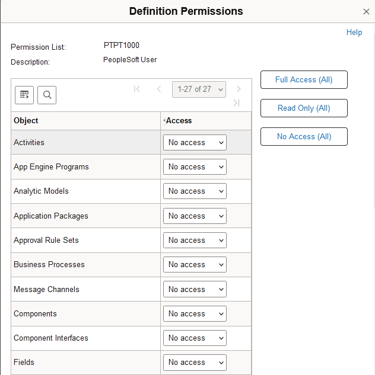
Task: Change App Engine Programs access level
Action: (x=195, y=167)
